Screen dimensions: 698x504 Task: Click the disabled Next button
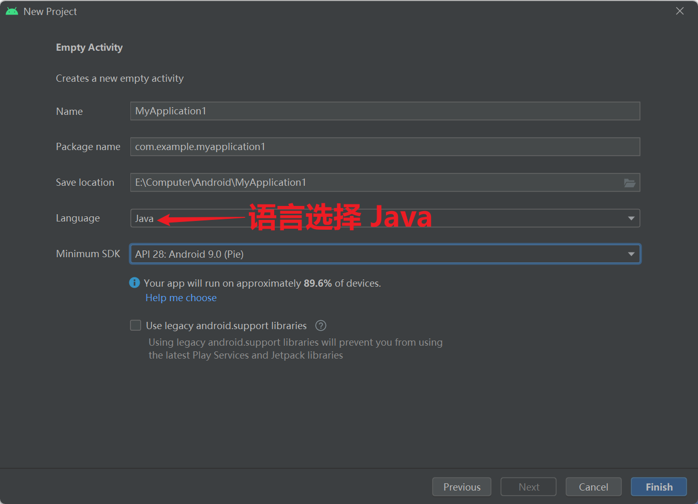click(x=529, y=487)
